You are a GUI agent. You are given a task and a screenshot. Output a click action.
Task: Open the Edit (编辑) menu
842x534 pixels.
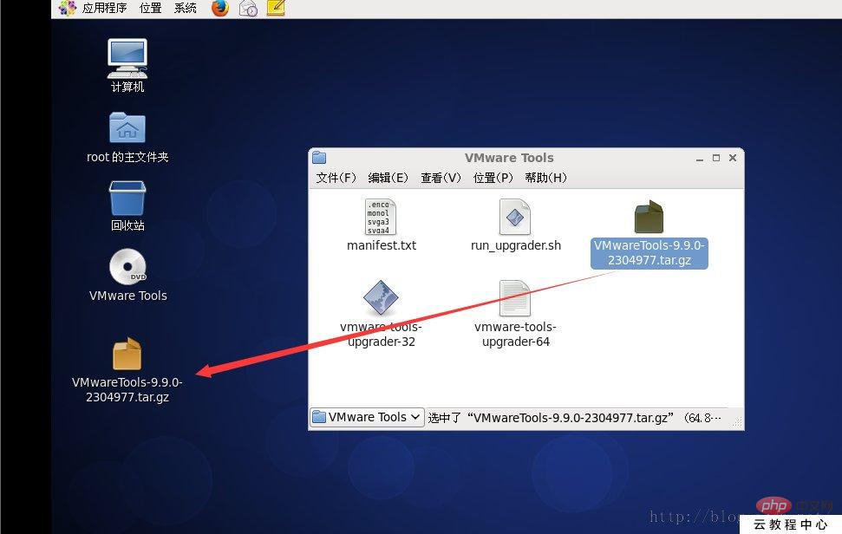(388, 178)
